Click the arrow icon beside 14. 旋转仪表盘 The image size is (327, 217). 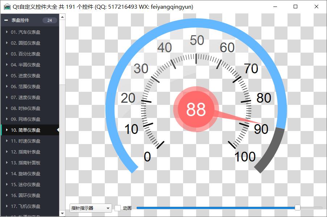pos(7,174)
